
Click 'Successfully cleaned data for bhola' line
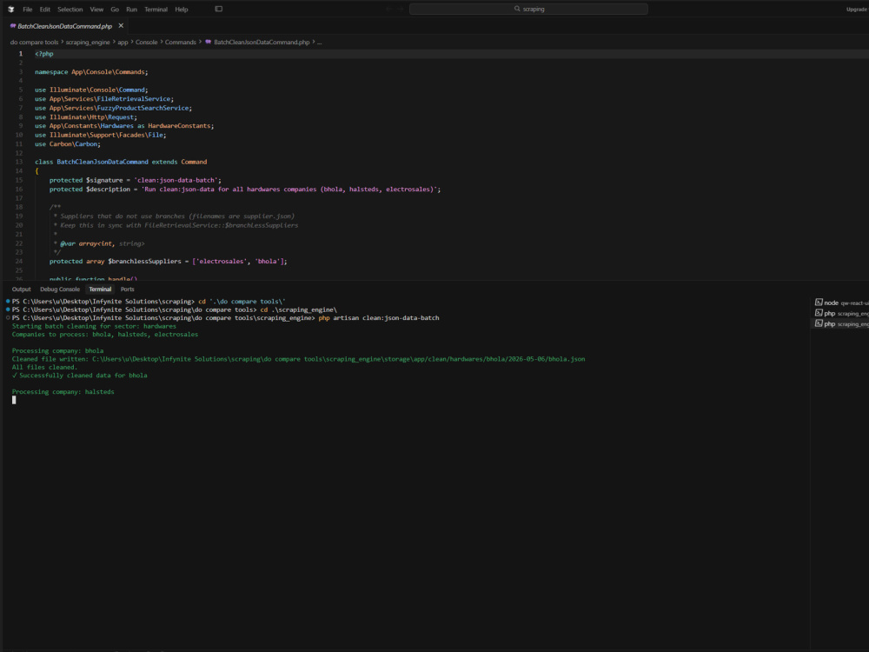point(80,376)
